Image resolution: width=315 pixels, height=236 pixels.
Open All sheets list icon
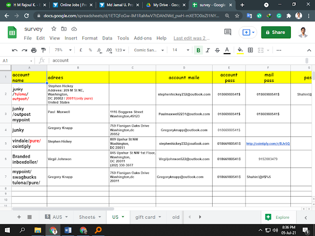pyautogui.click(x=30, y=217)
